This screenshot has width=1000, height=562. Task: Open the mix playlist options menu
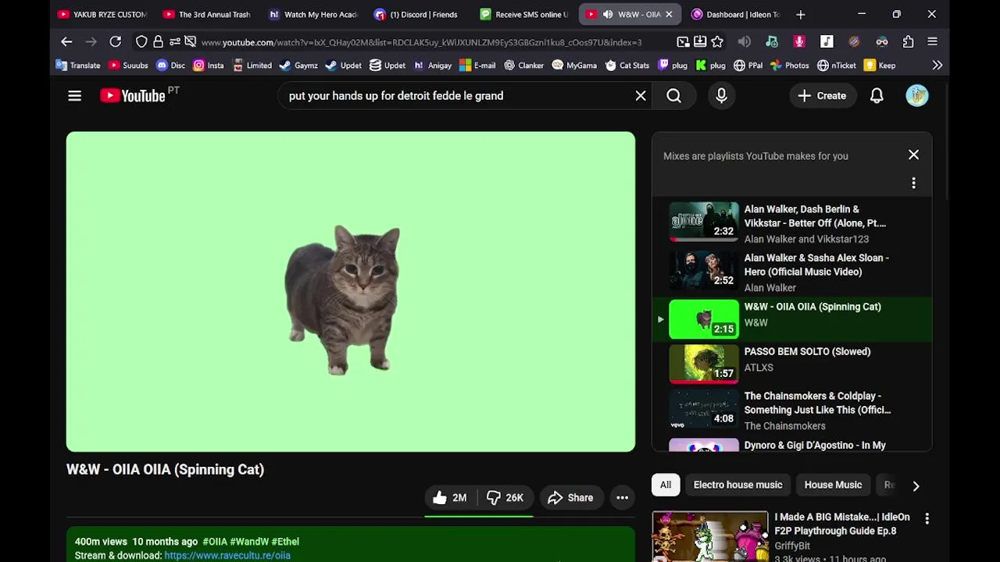pos(913,183)
